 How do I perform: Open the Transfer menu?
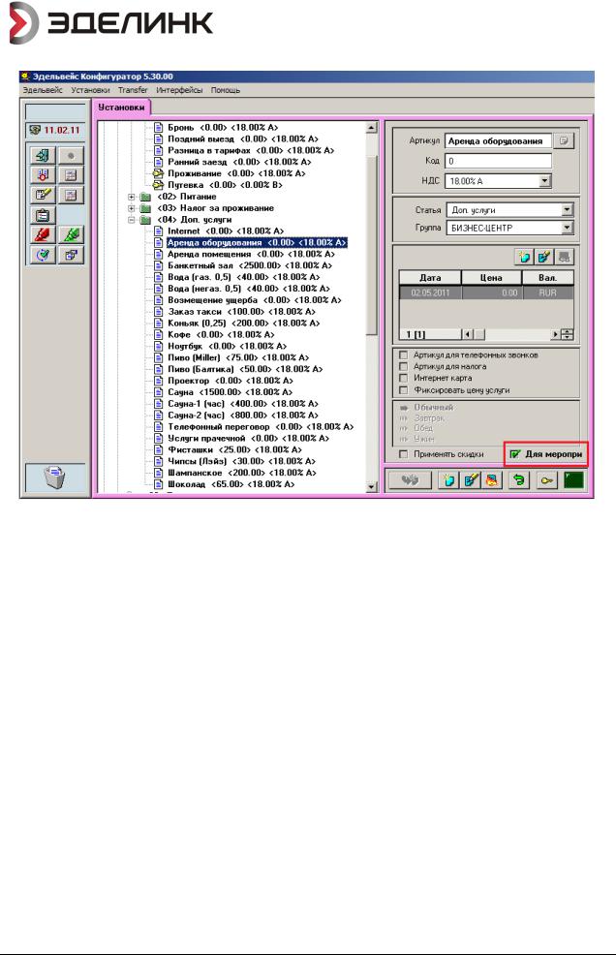point(133,90)
